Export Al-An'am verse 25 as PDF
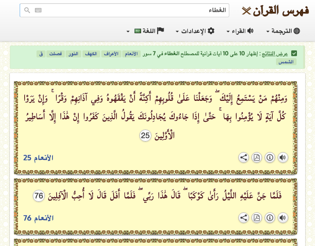Screen dimensions: 315x246 click(257, 157)
